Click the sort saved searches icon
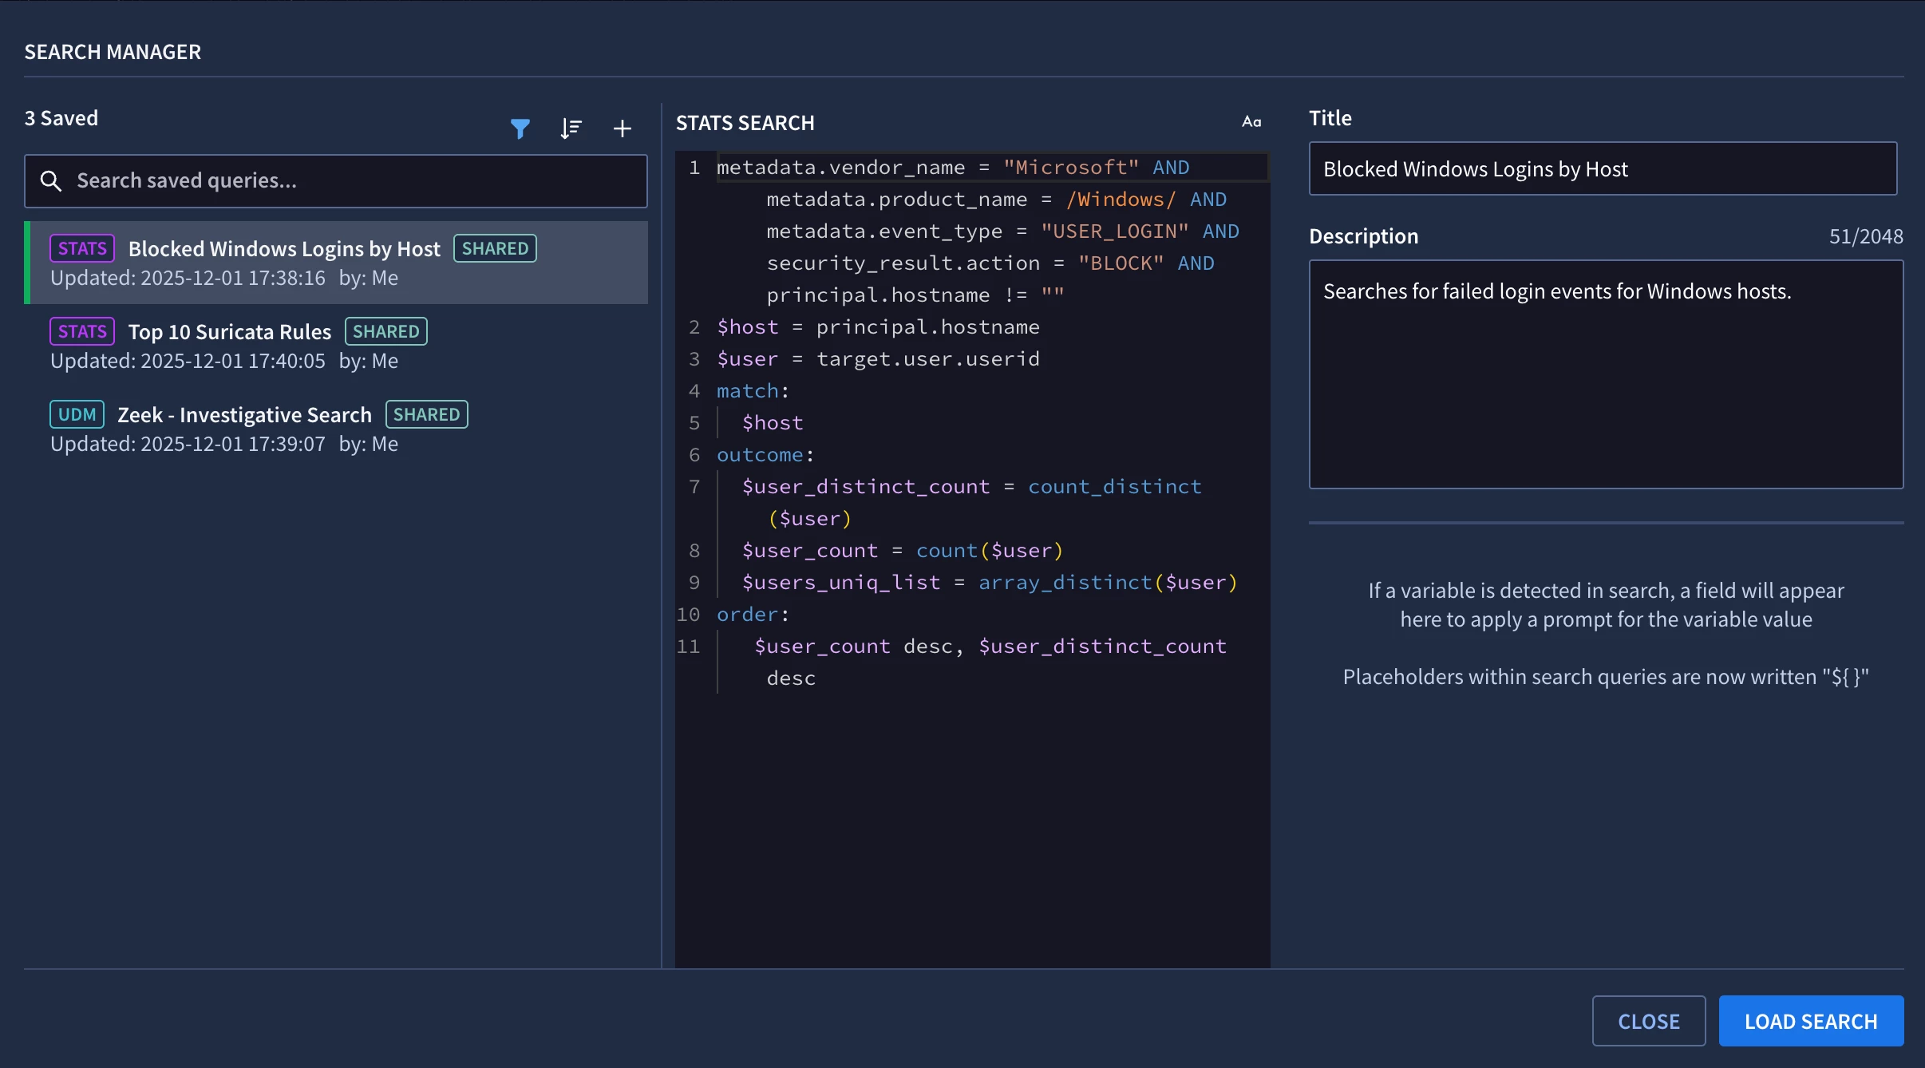1925x1068 pixels. point(571,128)
